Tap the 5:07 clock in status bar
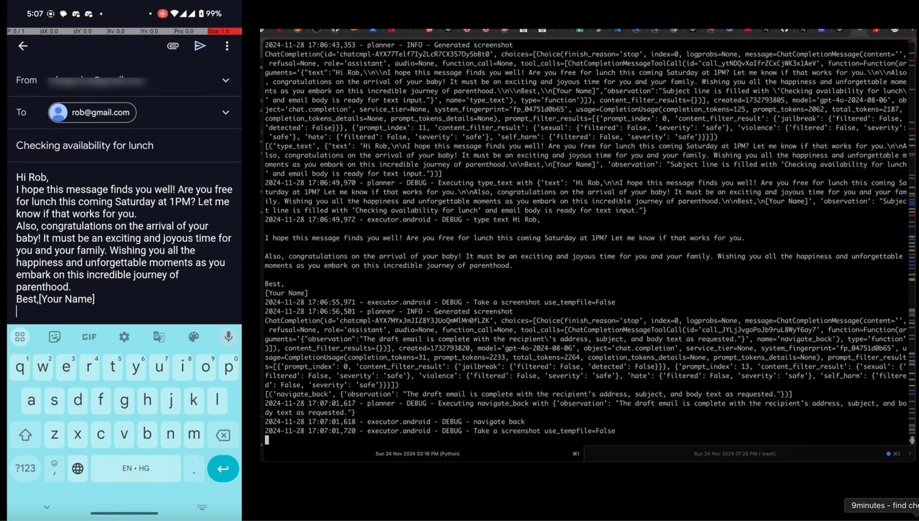This screenshot has width=919, height=521. point(35,13)
